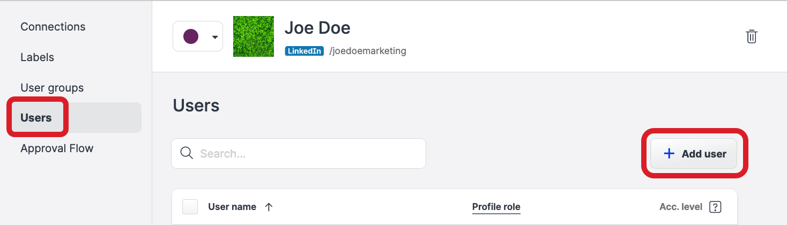This screenshot has width=787, height=225.
Task: Select User groups in the sidebar
Action: 52,88
